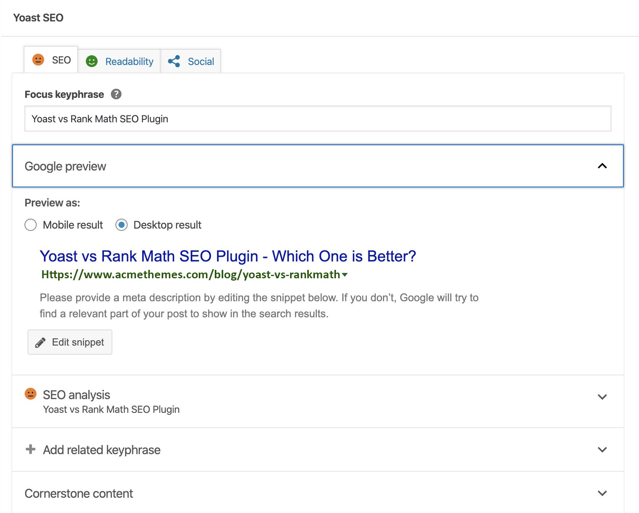This screenshot has height=513, width=639.
Task: Click the plus icon for Add related keyphrase
Action: coord(31,449)
